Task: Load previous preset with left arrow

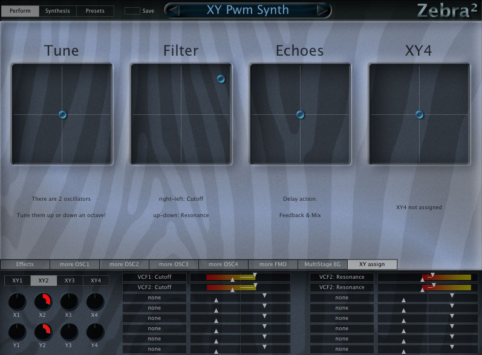Action: point(174,10)
